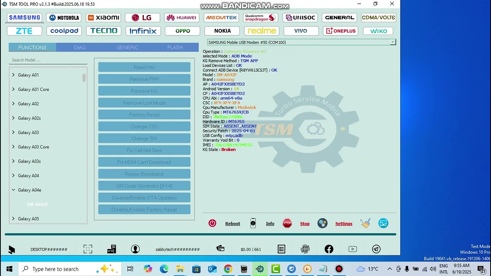This screenshot has width=491, height=276.
Task: Select the Coolpad brand button
Action: point(64,31)
